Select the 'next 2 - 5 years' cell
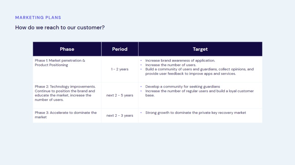 [120, 95]
